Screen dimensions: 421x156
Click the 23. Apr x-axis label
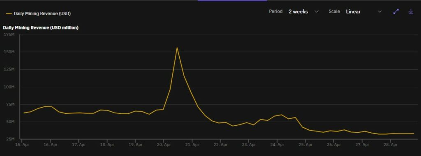[x=249, y=145]
